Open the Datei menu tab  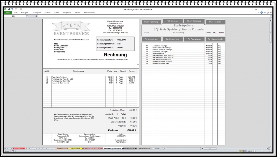click(7, 13)
